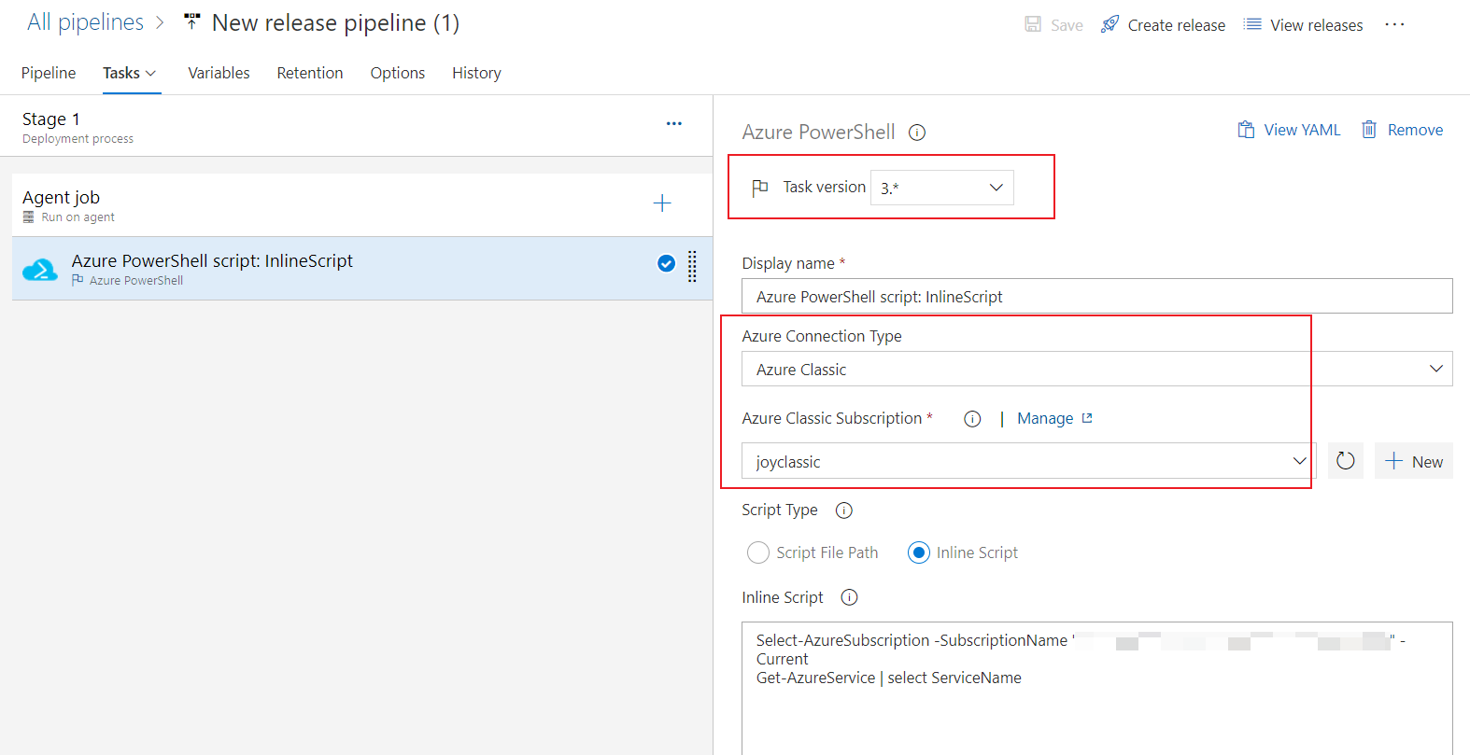
Task: Click the Remove task trash icon
Action: [1369, 130]
